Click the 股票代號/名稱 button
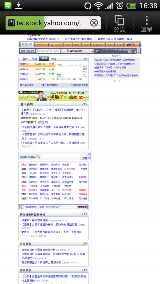Screen dimensions: 160x284 point(27,51)
